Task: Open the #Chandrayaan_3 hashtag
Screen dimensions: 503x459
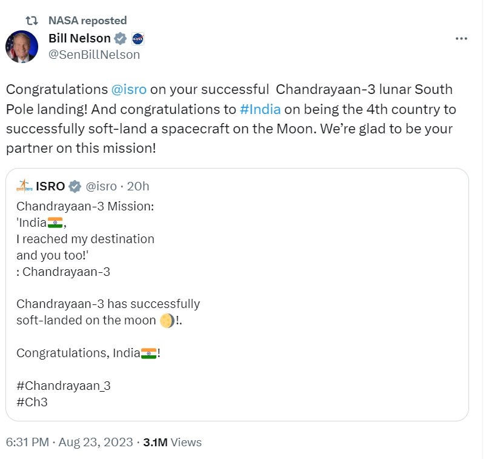Action: click(64, 386)
